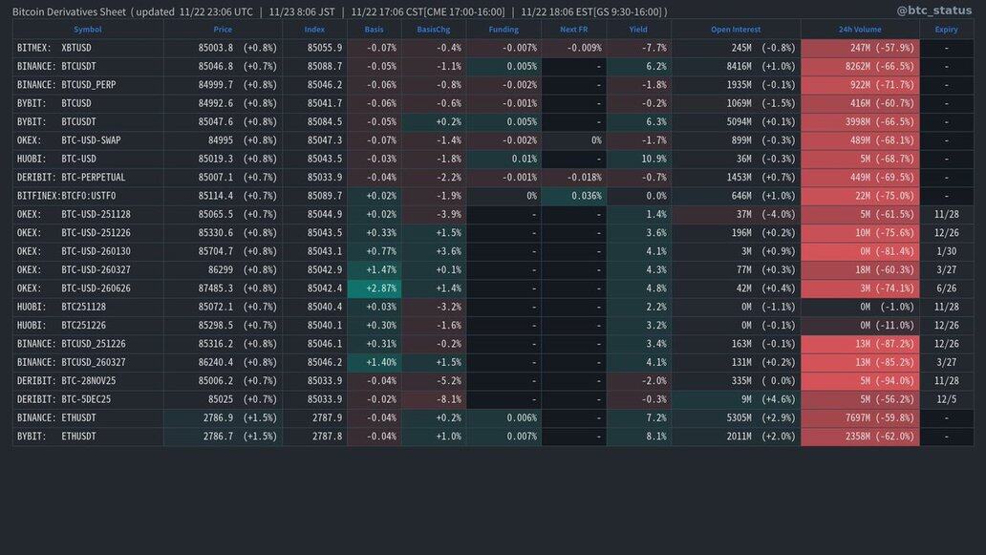The height and width of the screenshot is (555, 986).
Task: Select the 0.036% Next FR cell
Action: (x=573, y=196)
